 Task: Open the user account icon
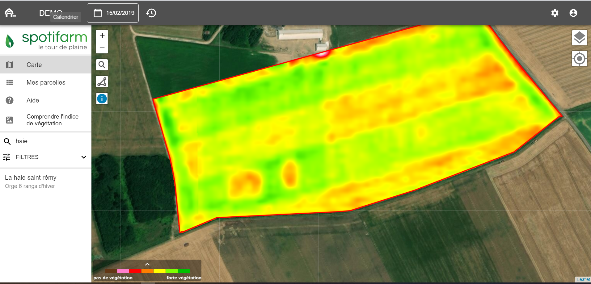(573, 13)
